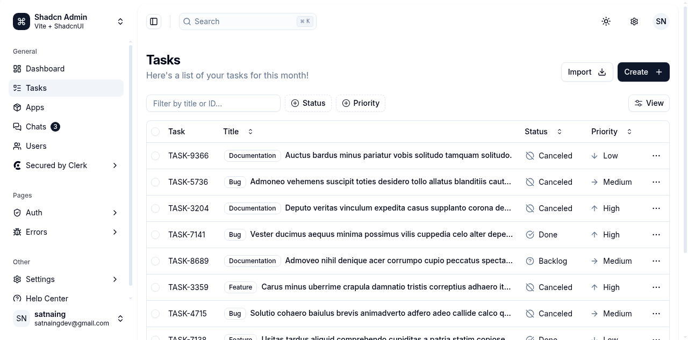The image size is (688, 340).
Task: Select Tasks in the sidebar
Action: tap(66, 88)
